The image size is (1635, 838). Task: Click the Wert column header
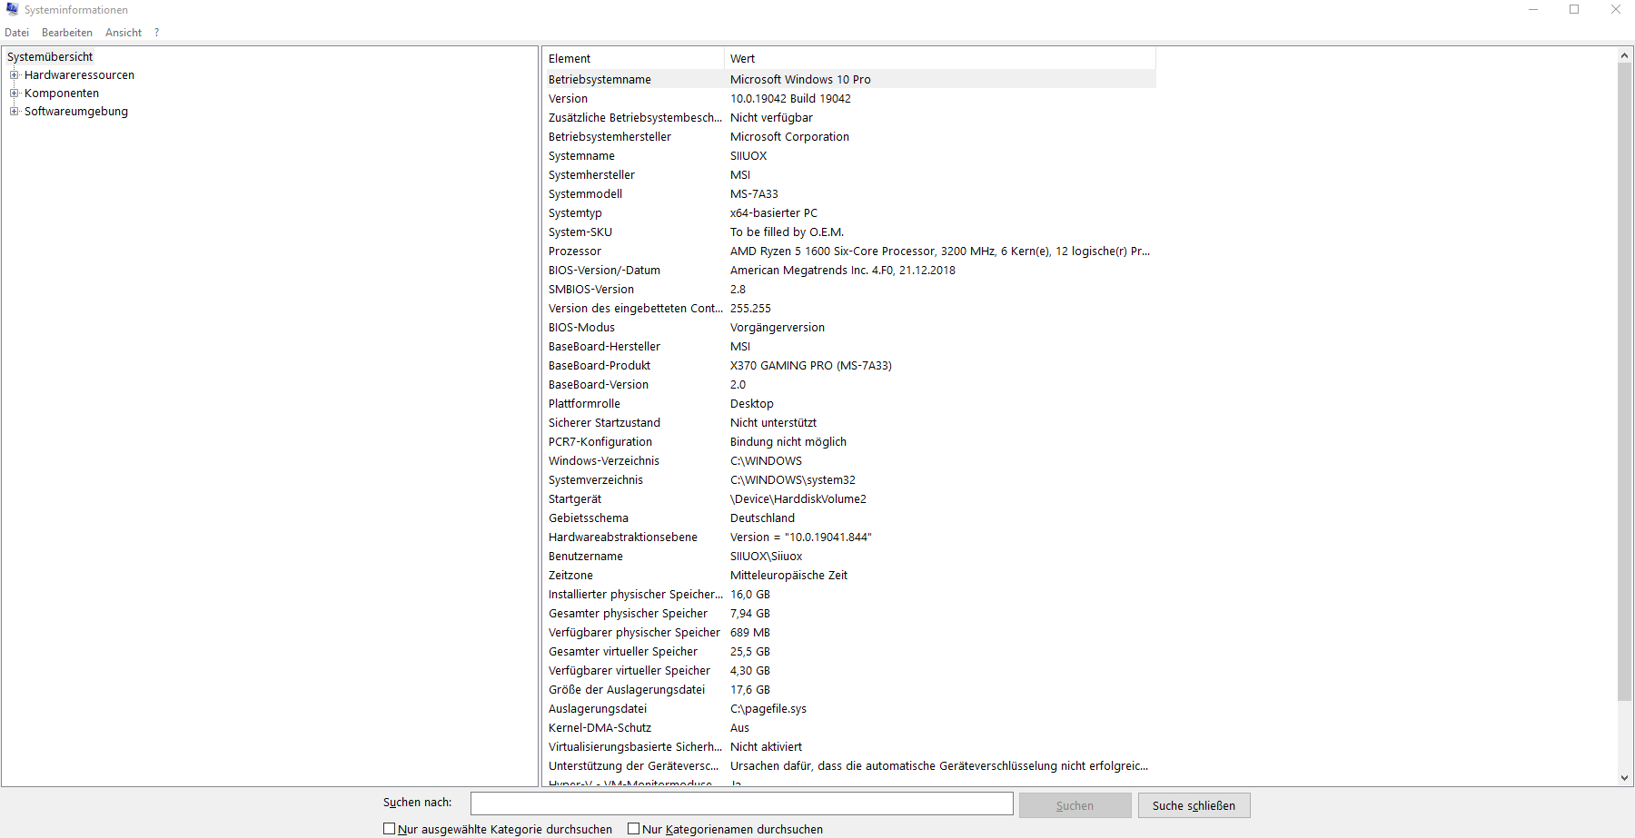tap(940, 59)
